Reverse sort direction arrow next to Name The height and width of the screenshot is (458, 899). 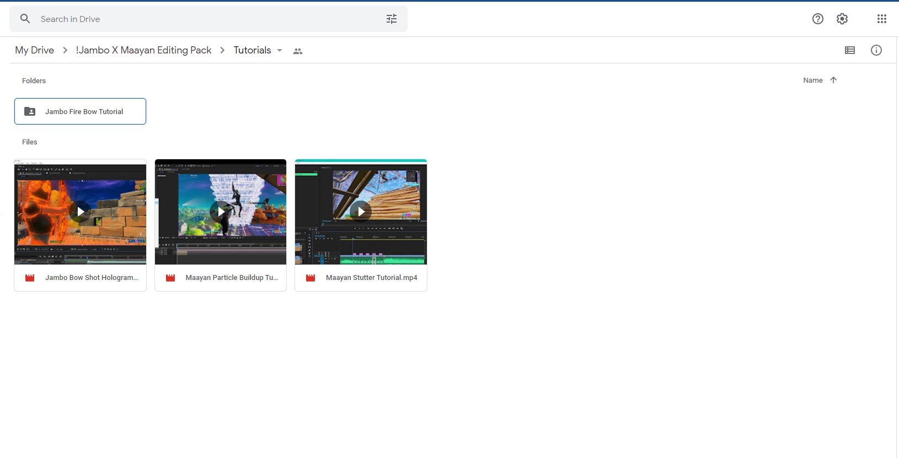pos(833,80)
